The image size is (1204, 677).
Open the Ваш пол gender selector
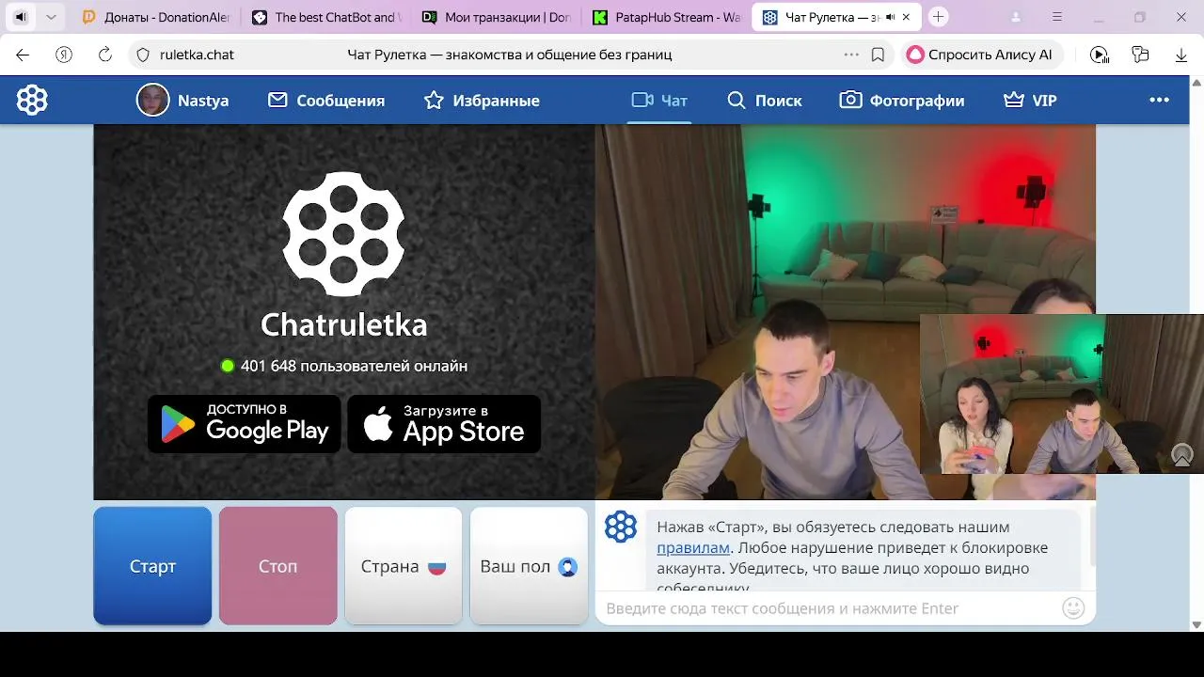coord(529,566)
